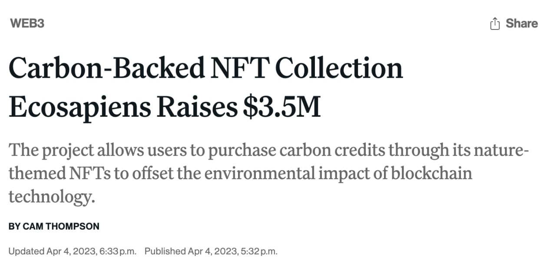
Task: Click the word "Carbon-Backed" in the headline
Action: click(106, 68)
